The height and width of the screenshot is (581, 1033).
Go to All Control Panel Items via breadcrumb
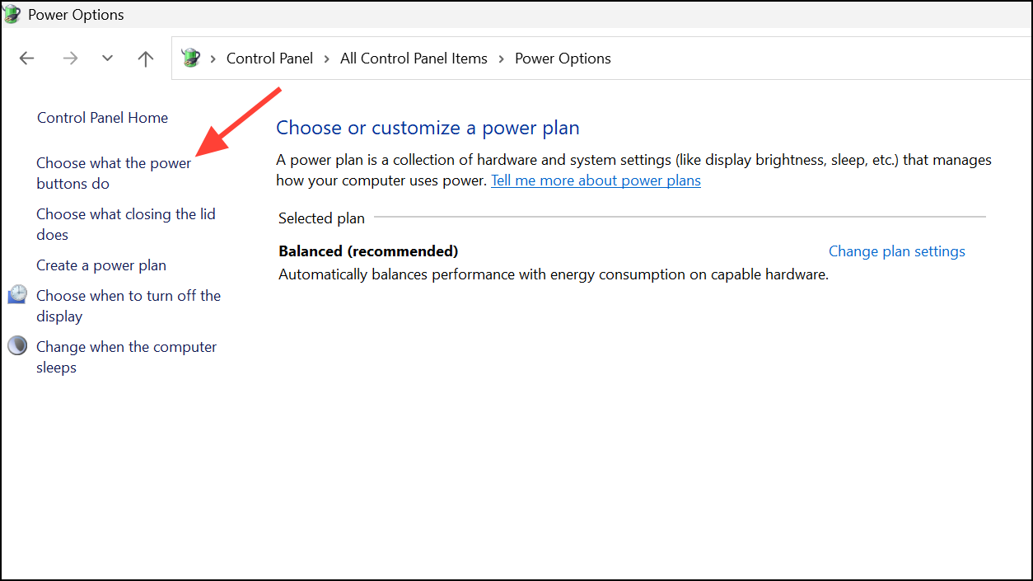[x=414, y=58]
